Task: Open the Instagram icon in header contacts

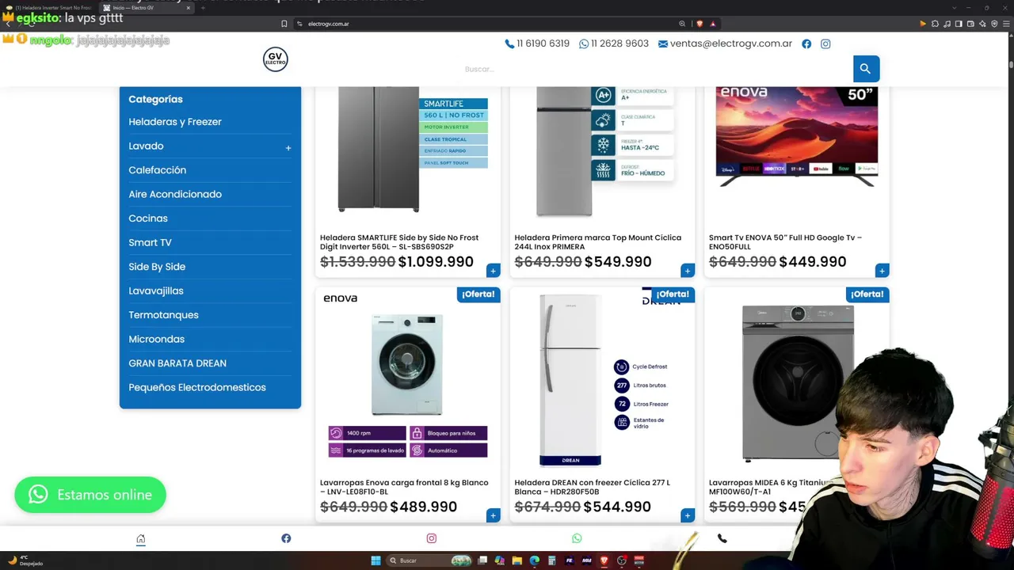Action: (825, 44)
